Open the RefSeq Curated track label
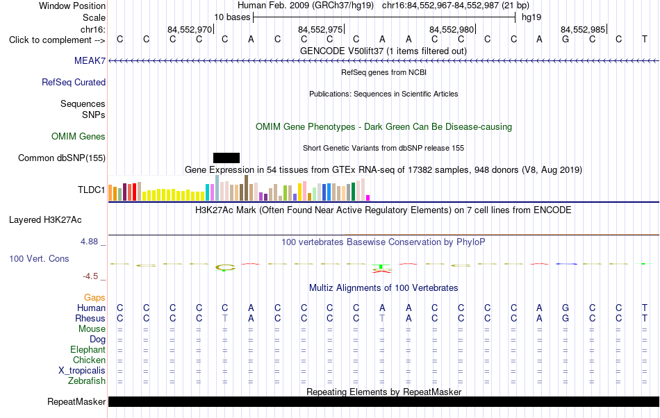This screenshot has height=418, width=660. (74, 83)
